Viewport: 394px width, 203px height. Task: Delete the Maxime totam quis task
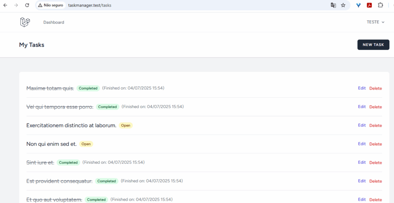click(x=376, y=88)
